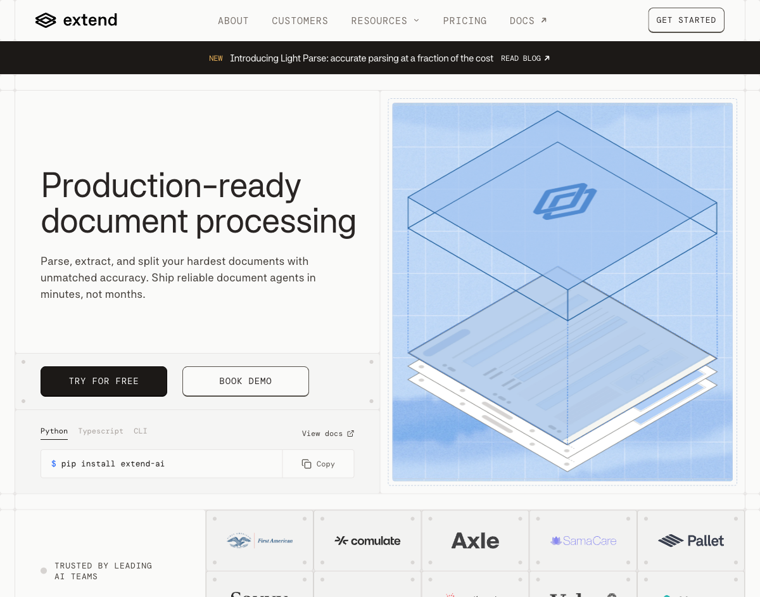This screenshot has height=597, width=760.
Task: Click the First American logo
Action: [260, 541]
